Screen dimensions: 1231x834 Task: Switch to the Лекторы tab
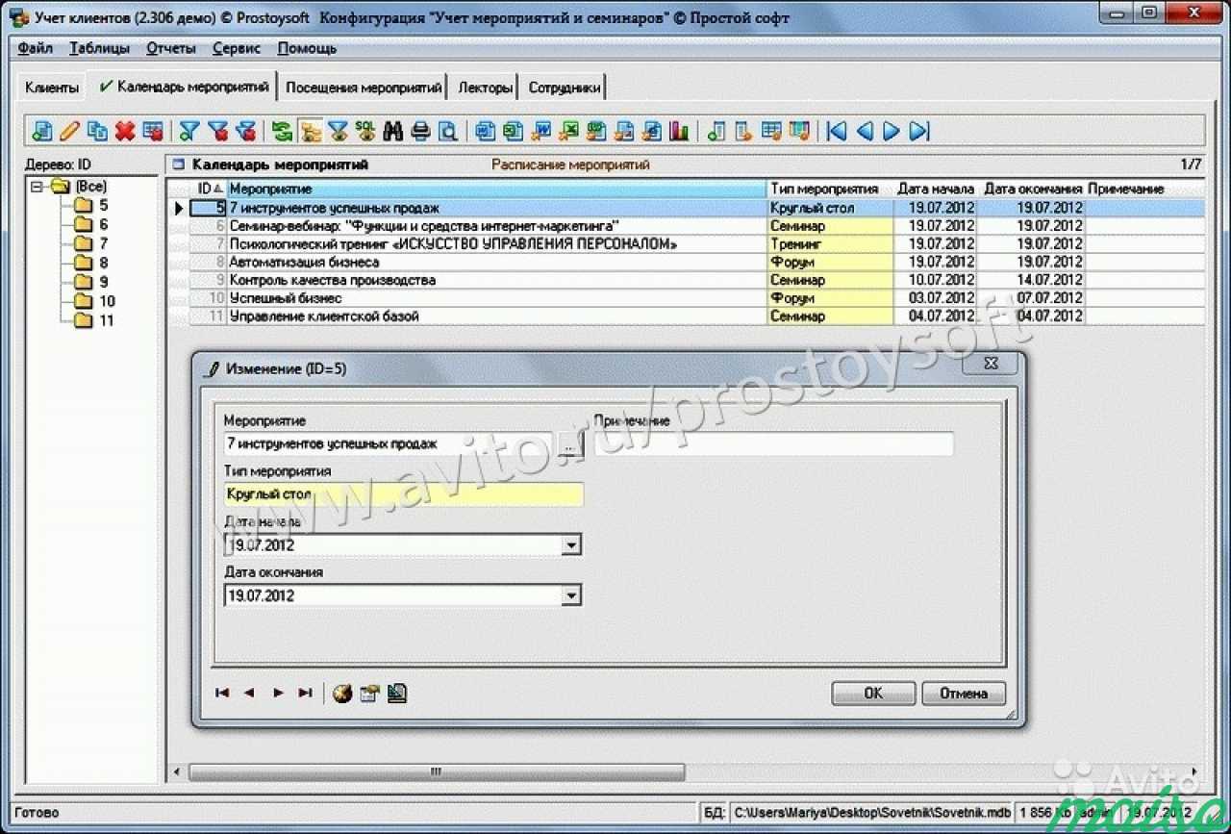[x=485, y=88]
